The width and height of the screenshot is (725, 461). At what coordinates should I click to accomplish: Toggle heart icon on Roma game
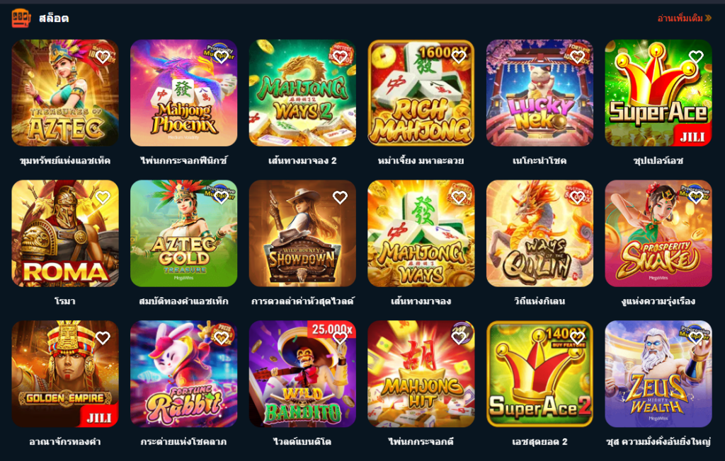point(103,198)
